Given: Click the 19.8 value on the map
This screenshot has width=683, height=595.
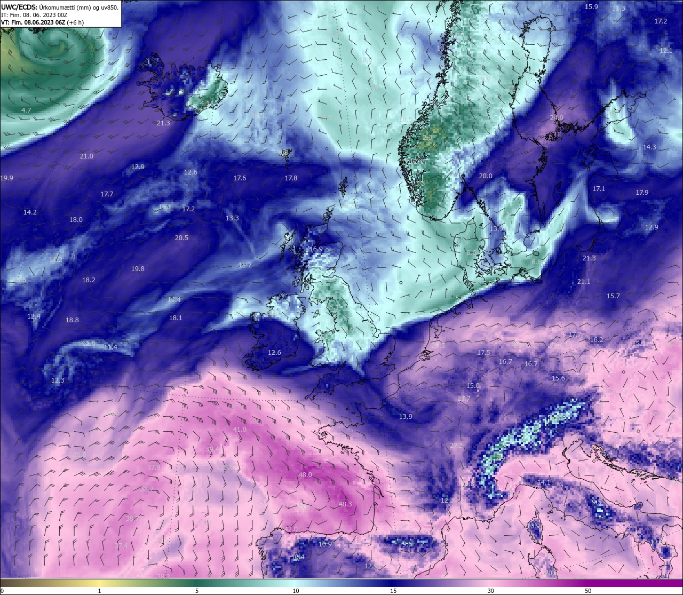Looking at the screenshot, I should (138, 269).
